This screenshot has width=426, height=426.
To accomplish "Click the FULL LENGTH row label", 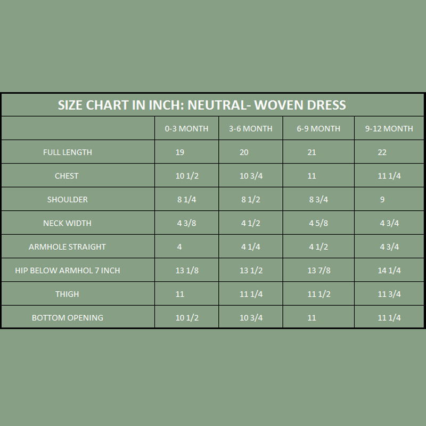I will (x=68, y=152).
